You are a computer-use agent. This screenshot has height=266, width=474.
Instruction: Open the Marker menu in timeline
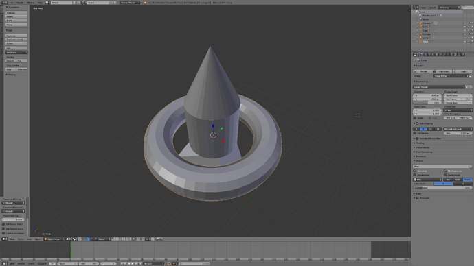[21, 263]
